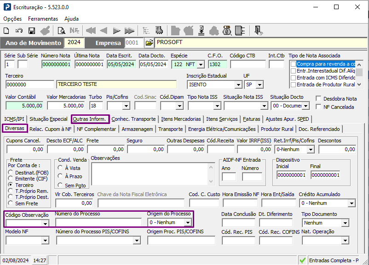Image resolution: width=369 pixels, height=265 pixels.
Task: Open company folder icon next to Empresa
Action: (149, 43)
